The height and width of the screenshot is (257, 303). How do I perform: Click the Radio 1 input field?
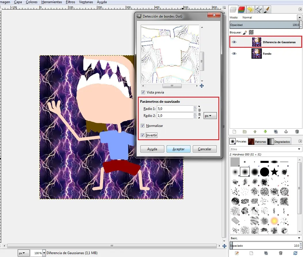point(175,109)
